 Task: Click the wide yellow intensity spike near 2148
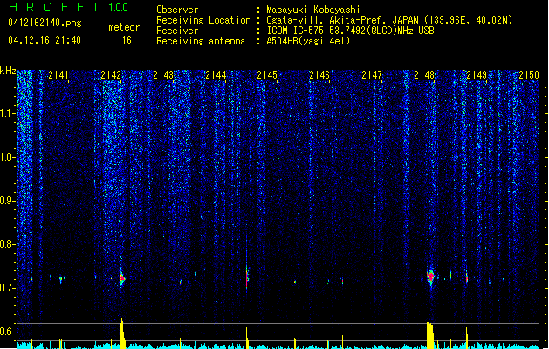[x=430, y=335]
